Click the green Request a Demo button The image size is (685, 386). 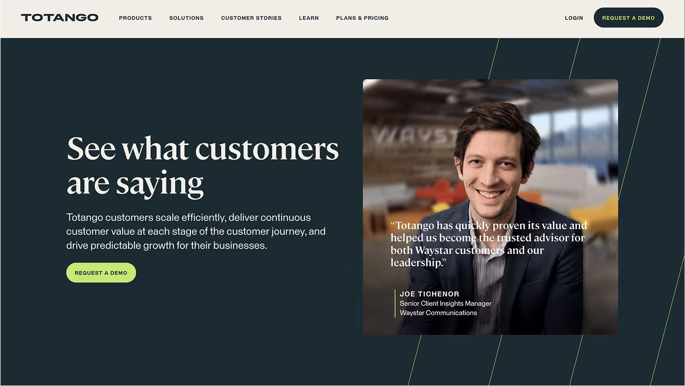[x=101, y=273]
